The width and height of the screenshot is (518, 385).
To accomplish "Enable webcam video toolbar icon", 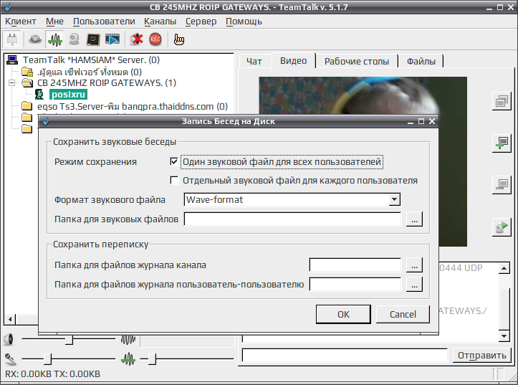I will point(74,39).
